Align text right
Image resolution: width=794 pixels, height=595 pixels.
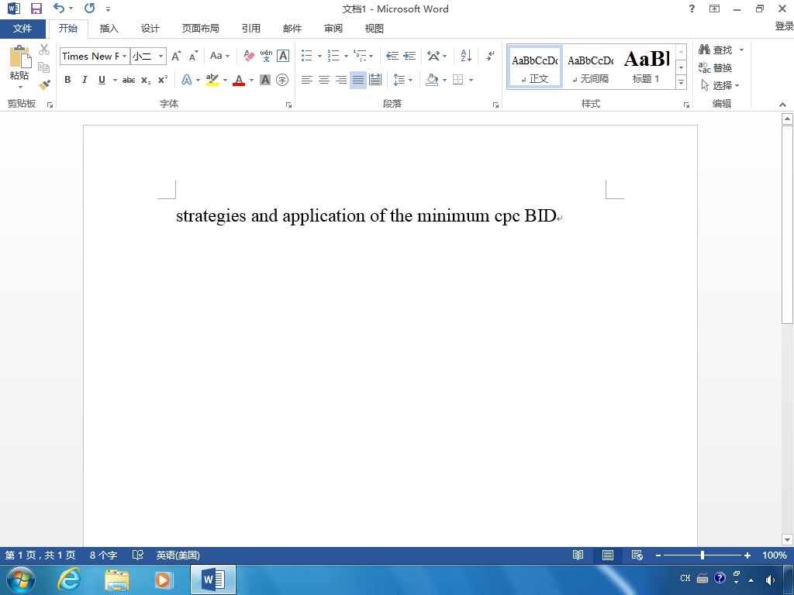341,80
